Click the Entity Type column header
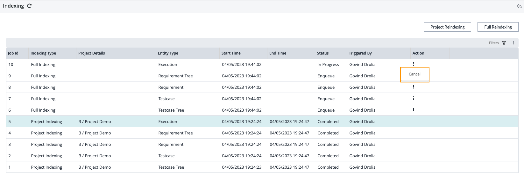 click(x=168, y=53)
